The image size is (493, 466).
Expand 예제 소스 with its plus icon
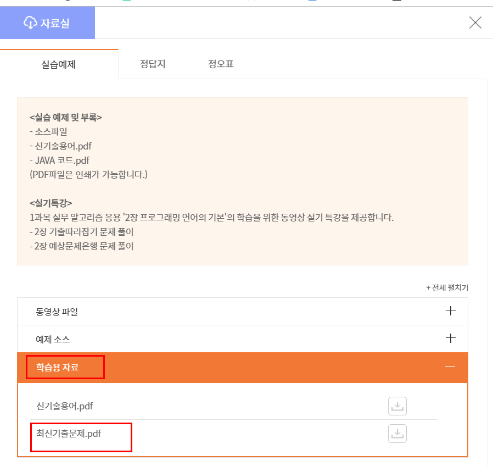point(450,339)
